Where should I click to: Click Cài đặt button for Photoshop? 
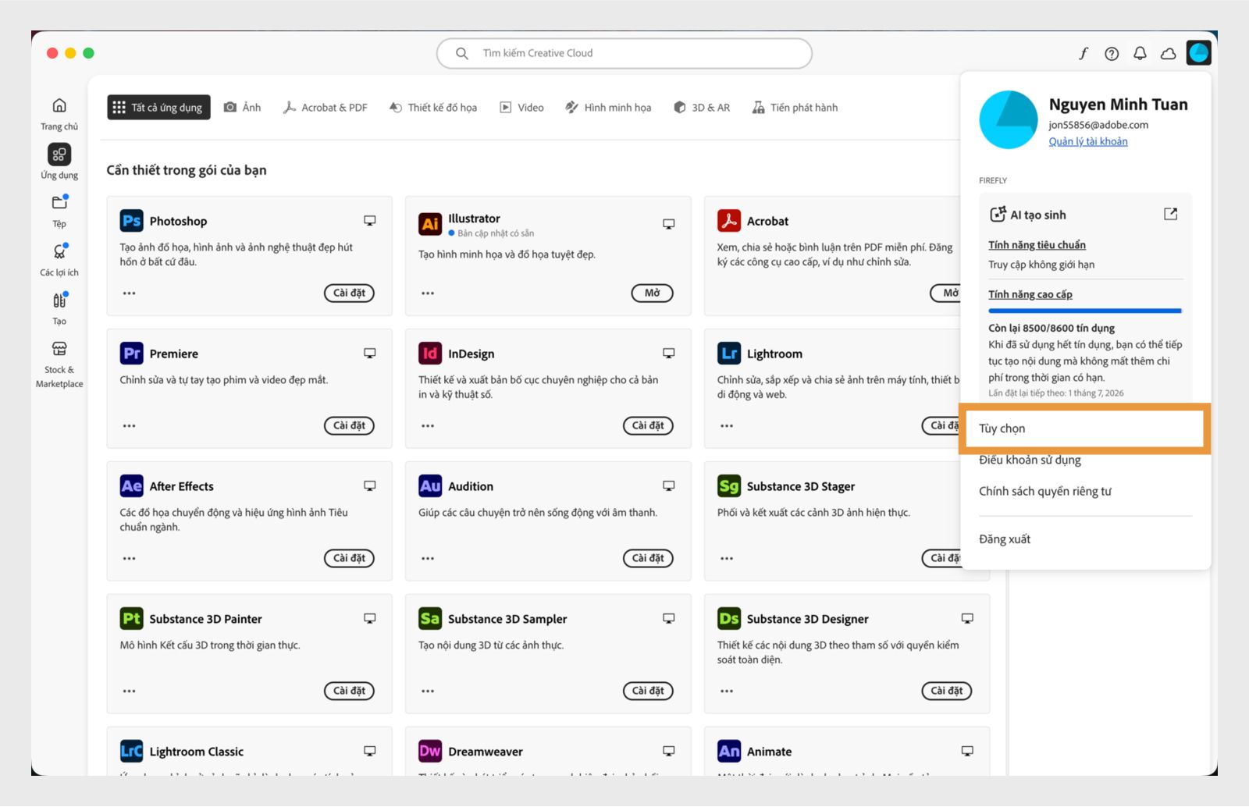pos(349,293)
